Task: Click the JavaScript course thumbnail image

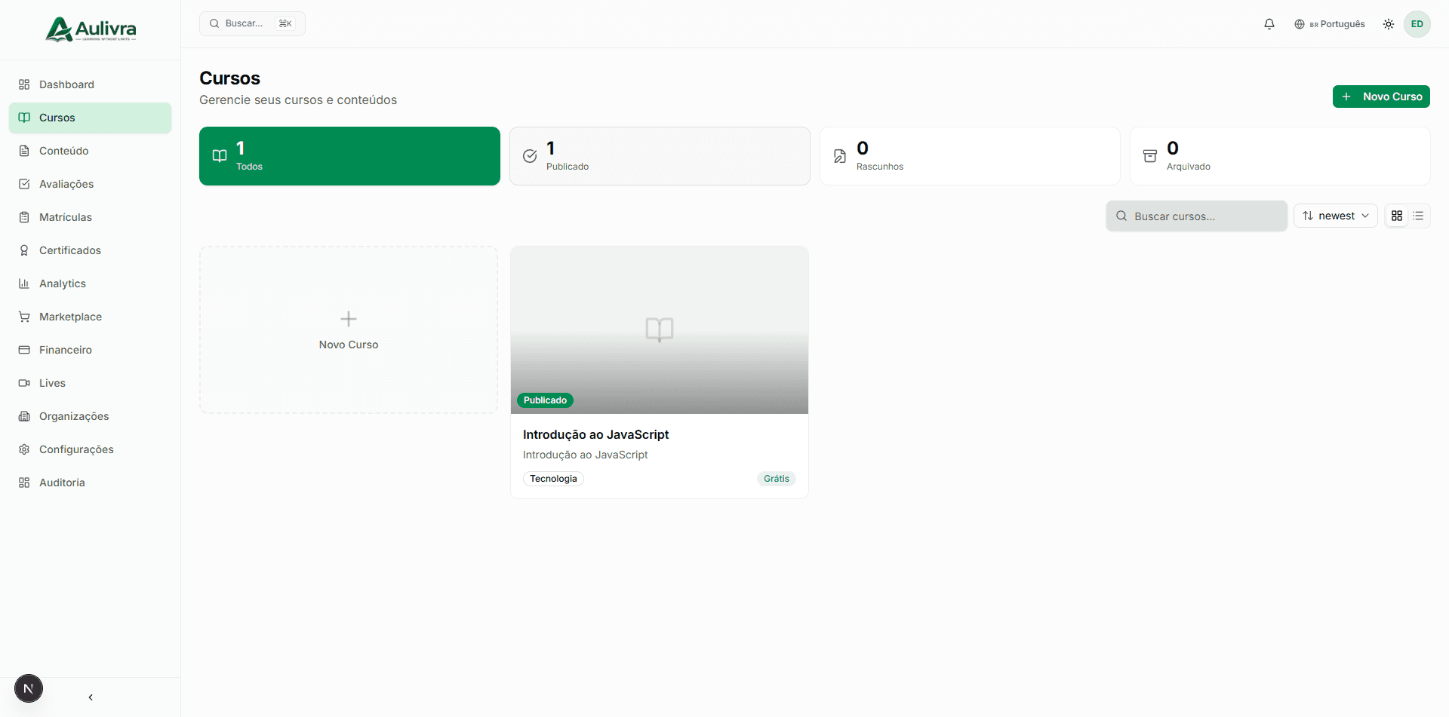Action: 660,329
